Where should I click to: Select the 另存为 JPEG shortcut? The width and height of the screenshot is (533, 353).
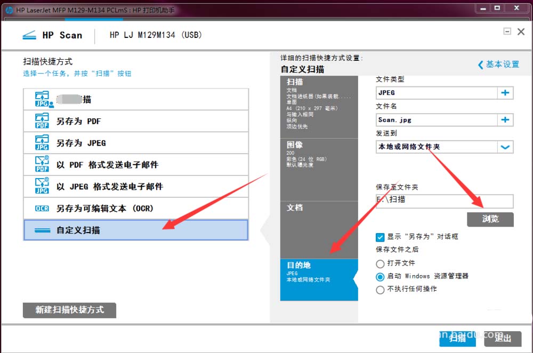point(136,143)
